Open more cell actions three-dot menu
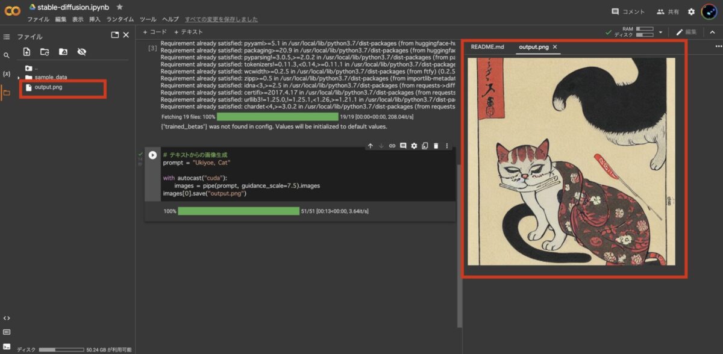The height and width of the screenshot is (354, 723). (446, 146)
